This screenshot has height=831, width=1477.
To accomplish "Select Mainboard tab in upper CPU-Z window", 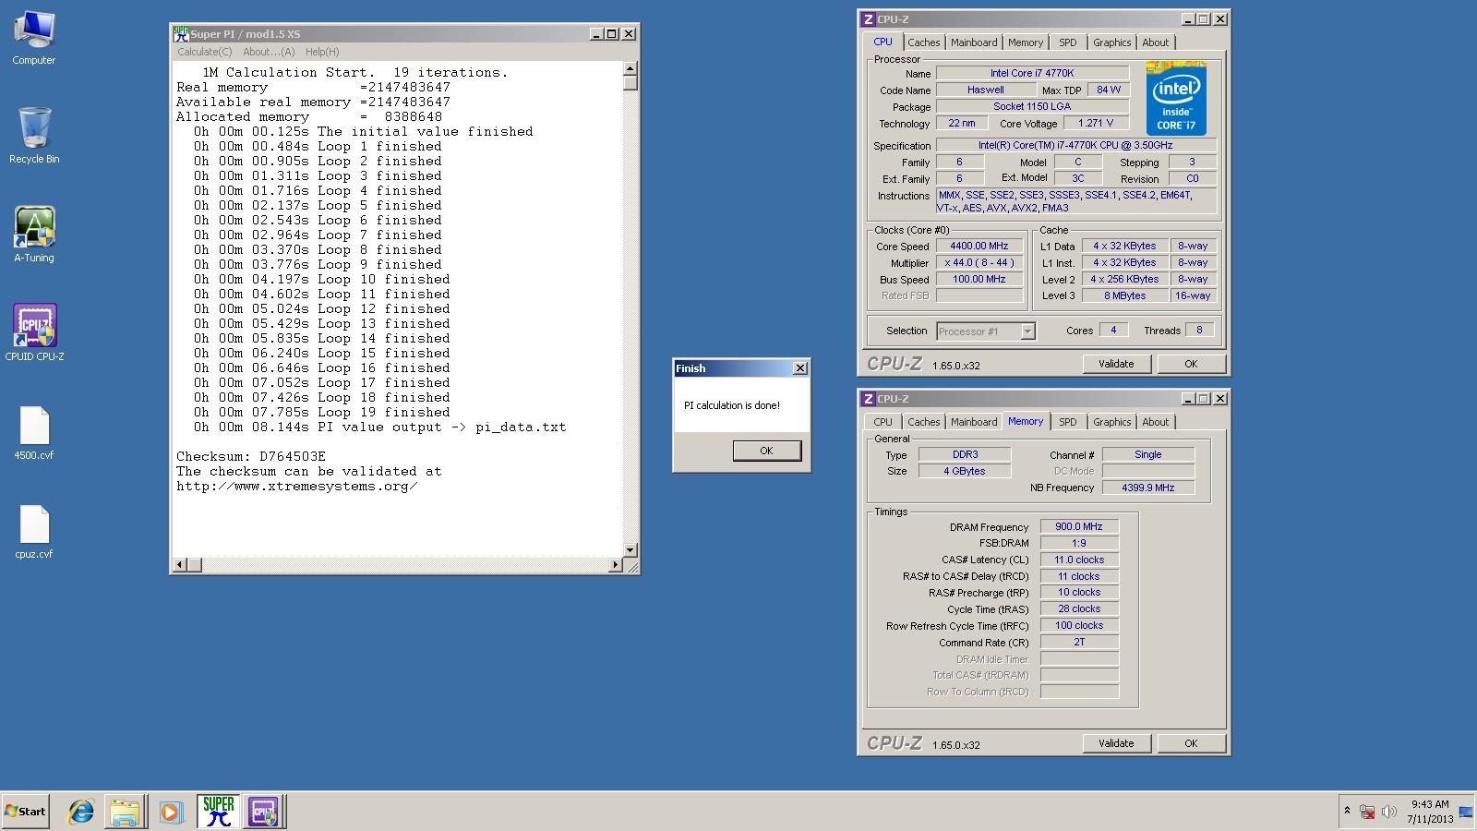I will (974, 42).
